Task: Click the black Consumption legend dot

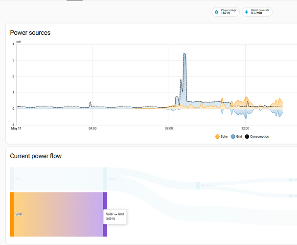Action: [247, 137]
